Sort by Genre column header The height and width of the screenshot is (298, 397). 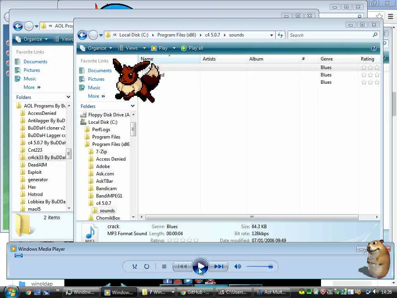click(338, 59)
